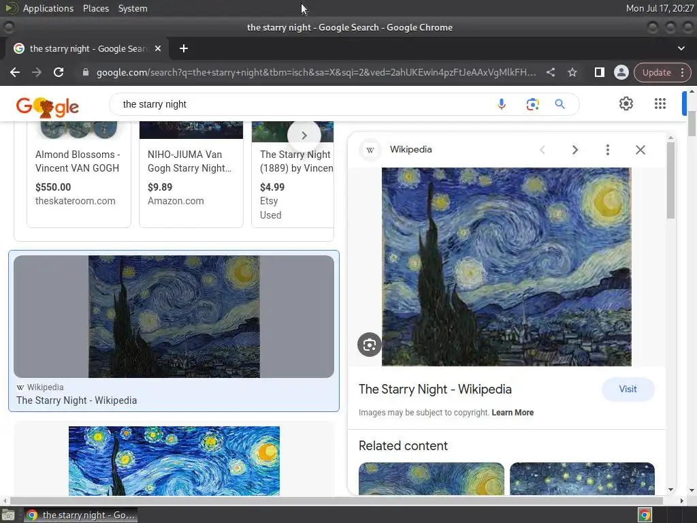The width and height of the screenshot is (697, 523).
Task: Open Google quick settings gear
Action: tap(626, 104)
